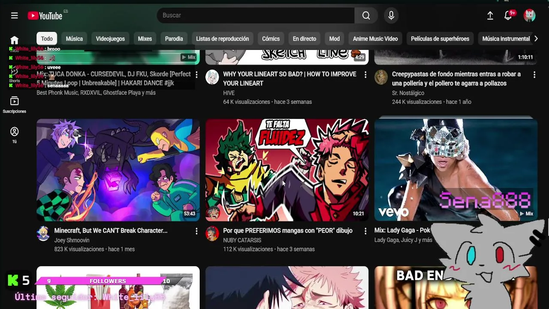Open the SKETCH LINE video thumbnail
This screenshot has height=309, width=549.
(287, 57)
